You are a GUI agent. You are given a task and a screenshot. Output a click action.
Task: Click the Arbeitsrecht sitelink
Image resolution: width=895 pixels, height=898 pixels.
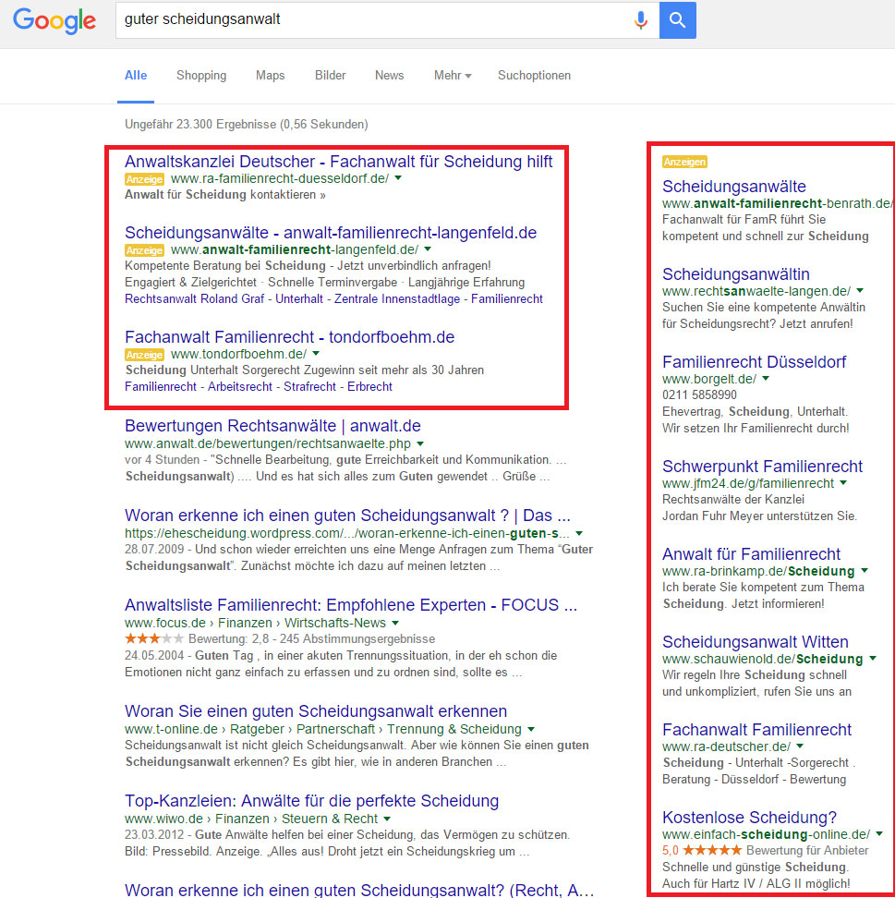coord(240,386)
